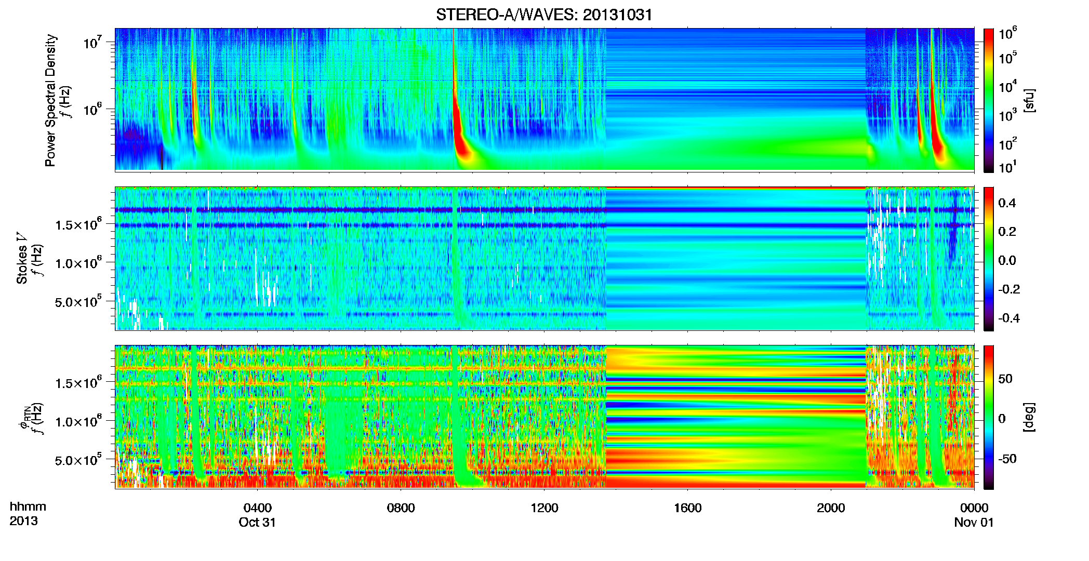Viewport: 1089px width, 561px height.
Task: Click the Oct 31 date label
Action: [x=257, y=523]
